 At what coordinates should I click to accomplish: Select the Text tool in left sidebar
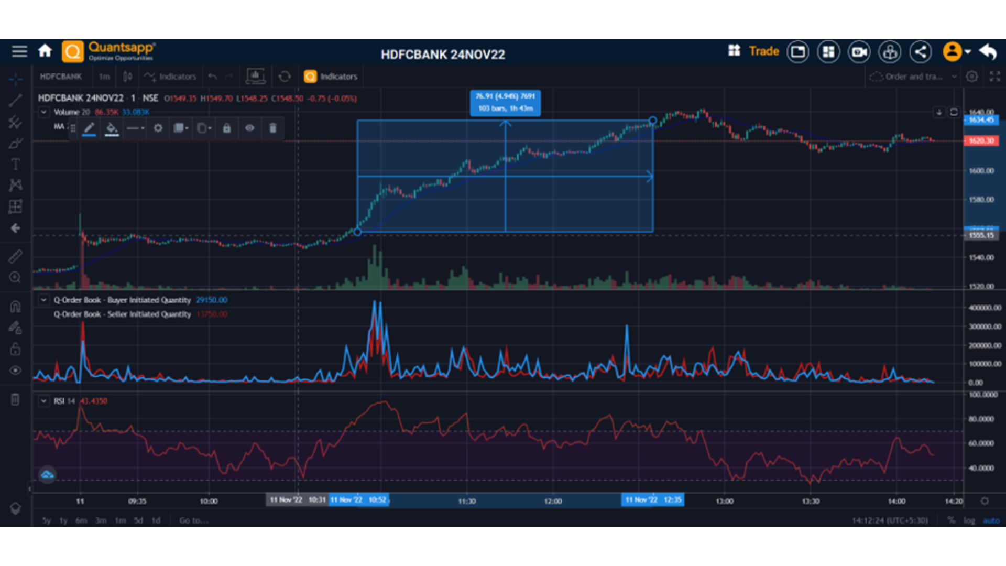(x=15, y=165)
